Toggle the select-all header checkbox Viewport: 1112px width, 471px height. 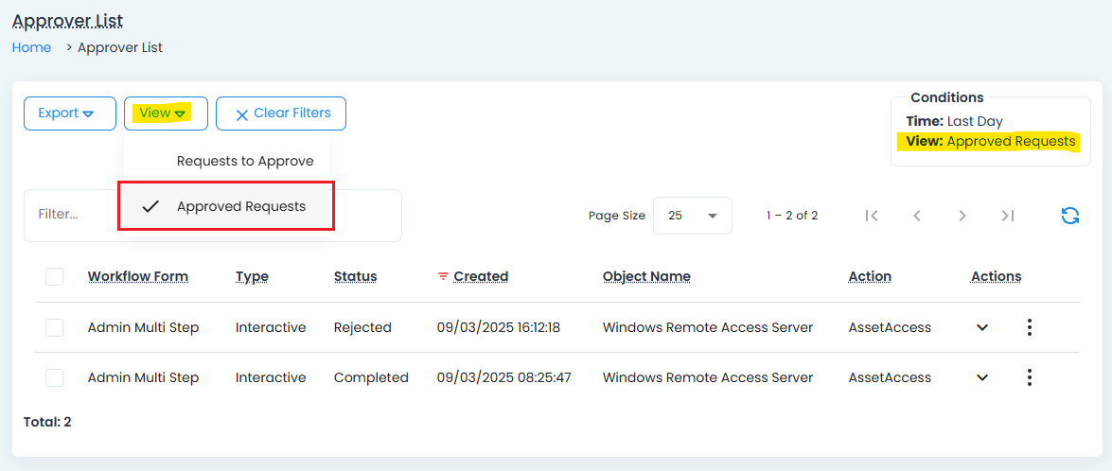click(55, 276)
